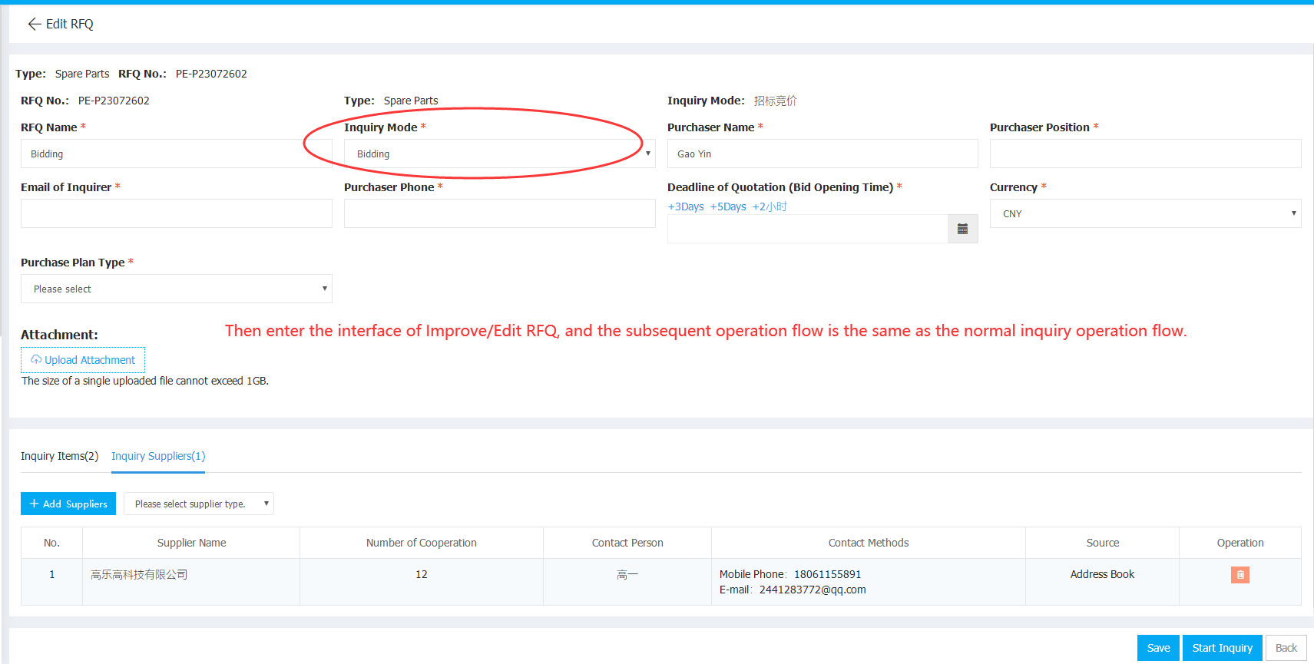
Task: Click the email 2441283772@qq.com
Action: [813, 590]
